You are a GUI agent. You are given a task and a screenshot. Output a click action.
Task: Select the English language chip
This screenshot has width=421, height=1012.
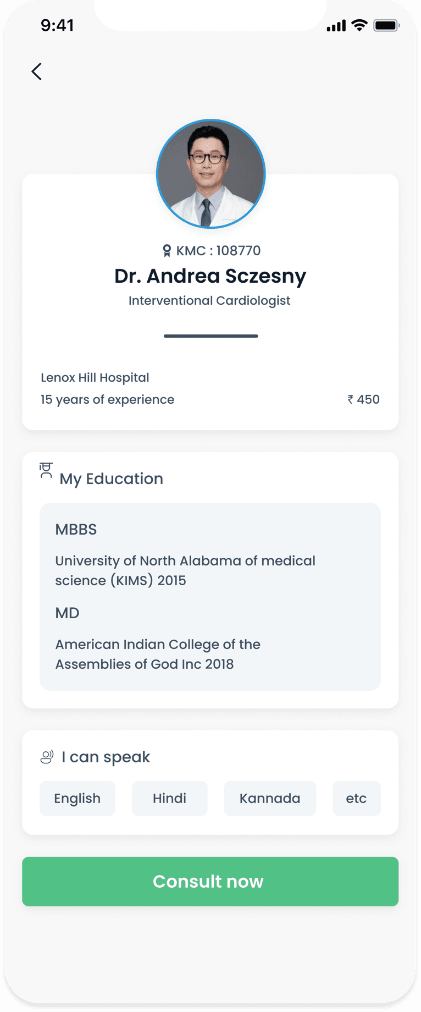pos(77,799)
